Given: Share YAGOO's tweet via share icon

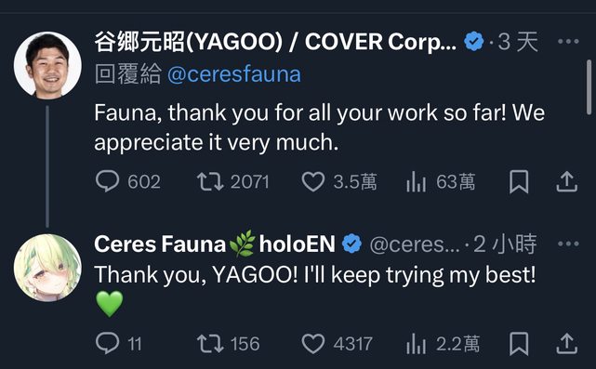Looking at the screenshot, I should pos(567,181).
